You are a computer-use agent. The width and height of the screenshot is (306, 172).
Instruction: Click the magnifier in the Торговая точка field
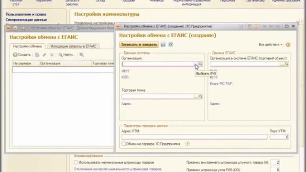coord(200,97)
